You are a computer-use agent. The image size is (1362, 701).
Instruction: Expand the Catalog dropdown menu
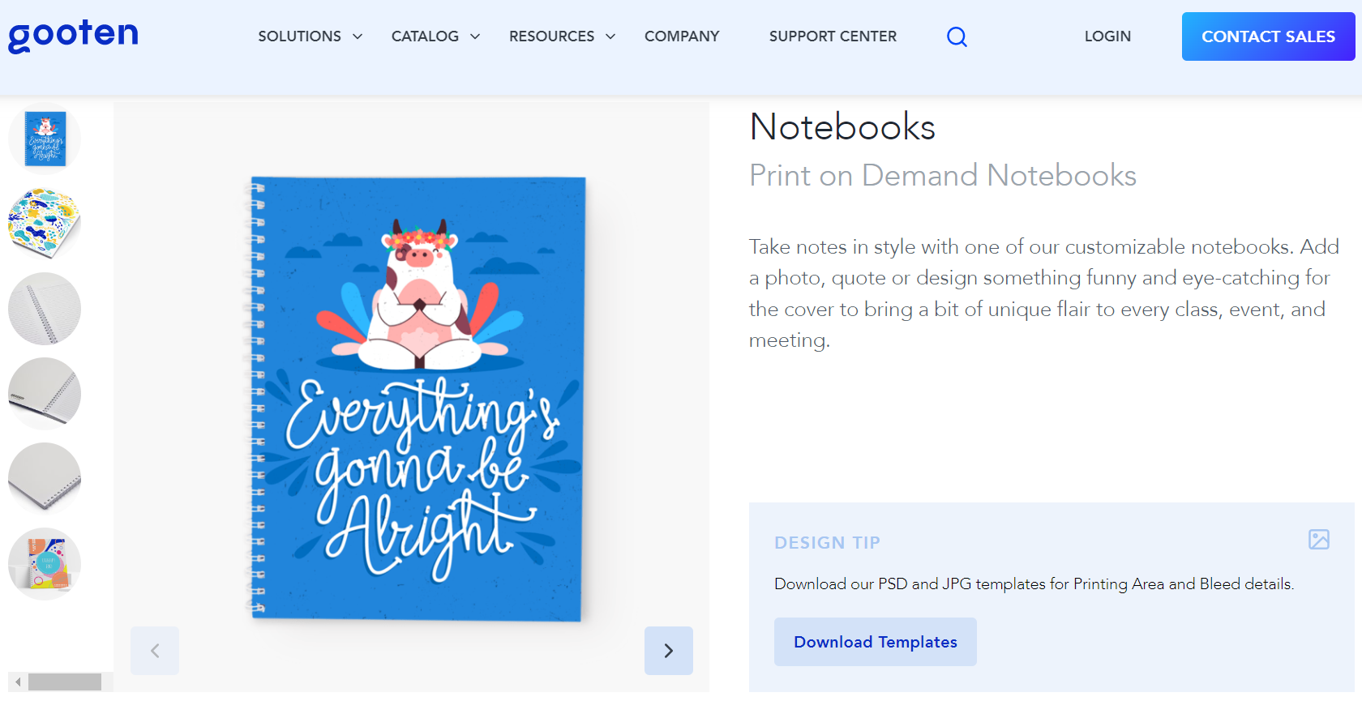coord(435,36)
